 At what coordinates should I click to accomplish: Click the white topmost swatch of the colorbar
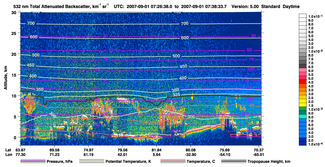tap(303, 15)
